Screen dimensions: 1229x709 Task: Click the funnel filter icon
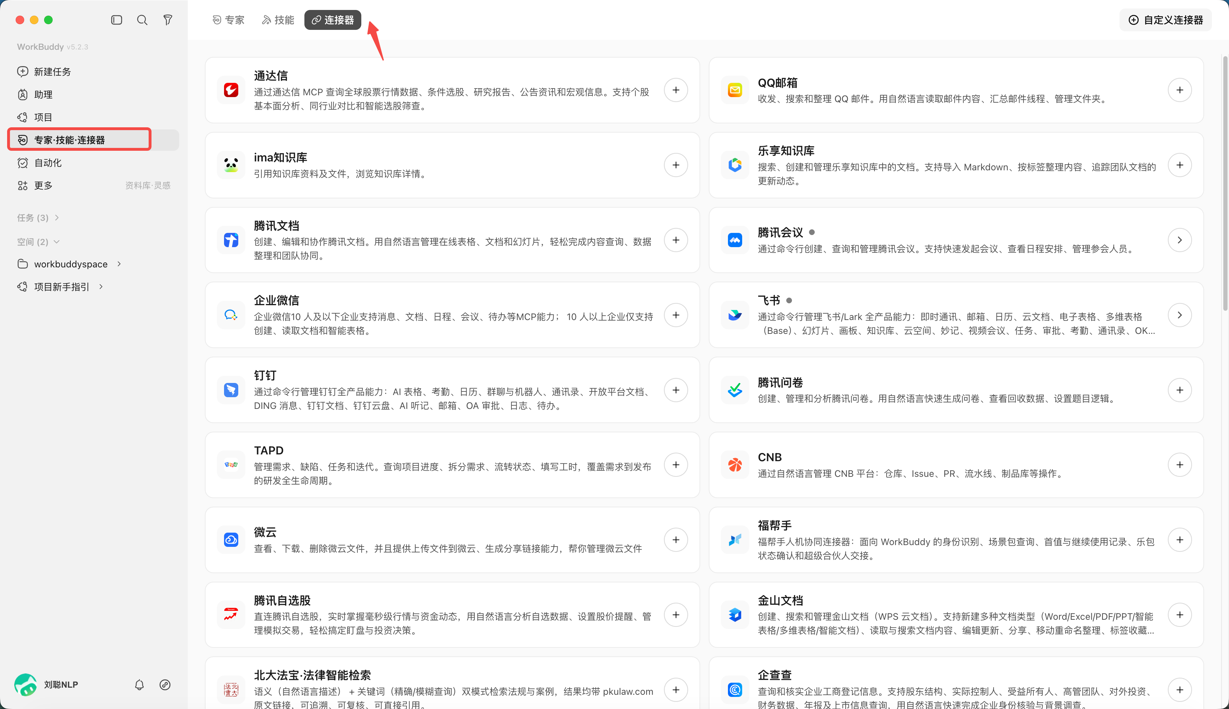click(167, 20)
